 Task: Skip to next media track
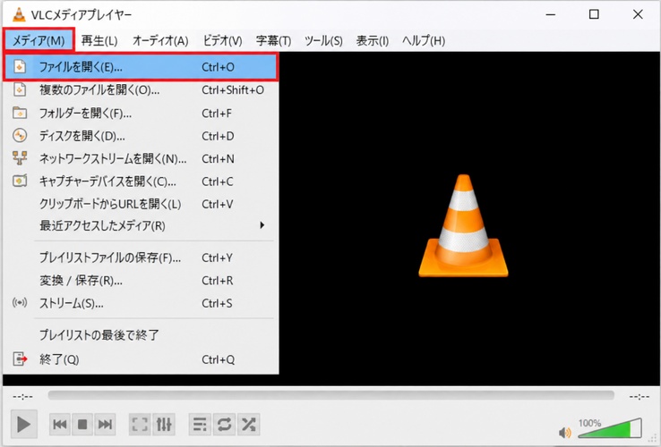[105, 425]
